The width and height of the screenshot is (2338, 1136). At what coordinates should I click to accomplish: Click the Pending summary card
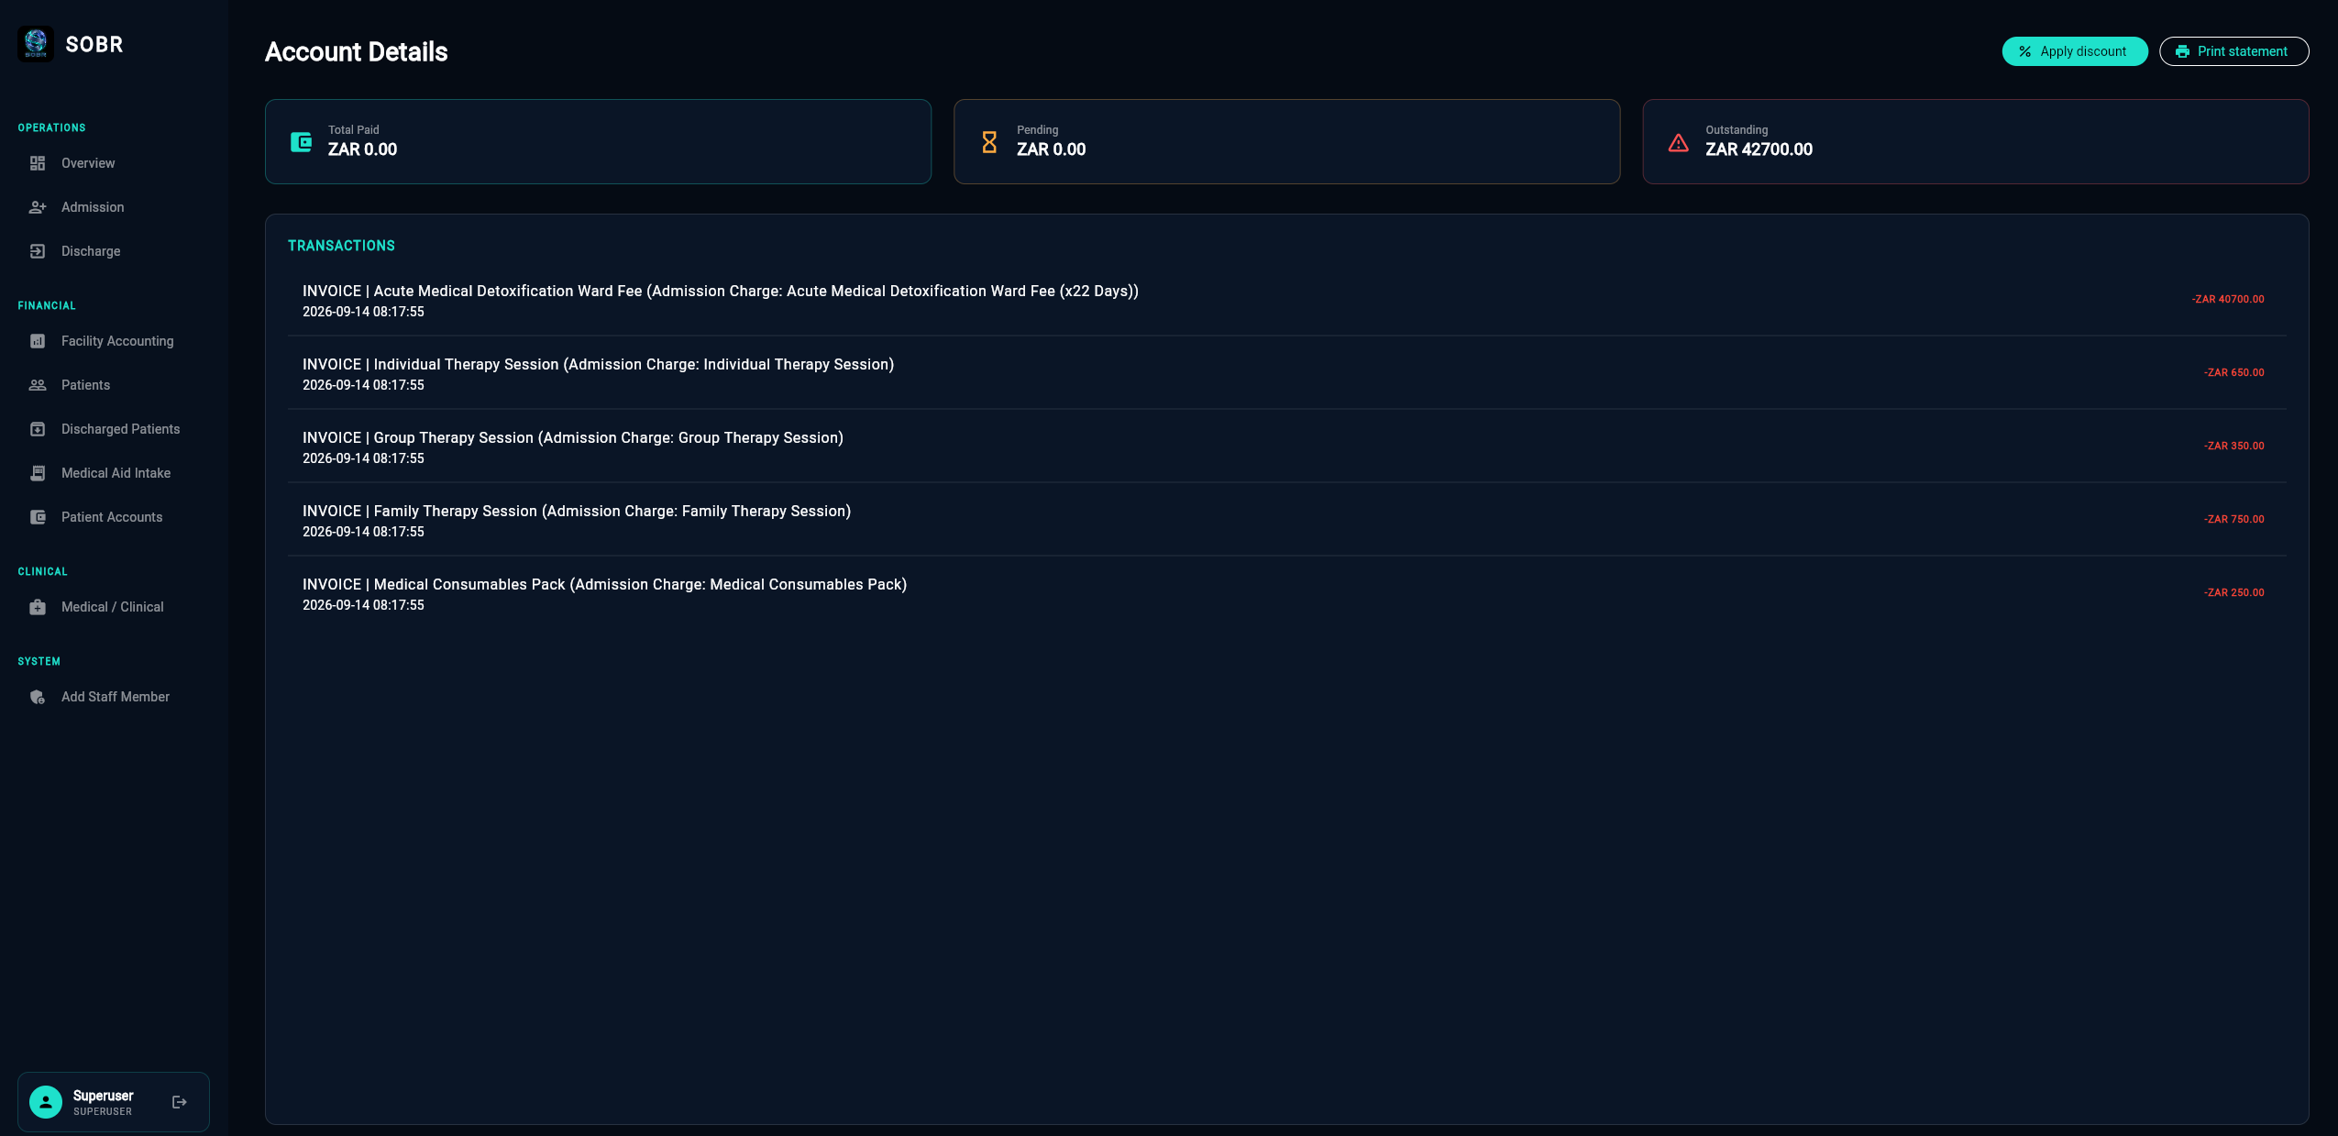1286,142
